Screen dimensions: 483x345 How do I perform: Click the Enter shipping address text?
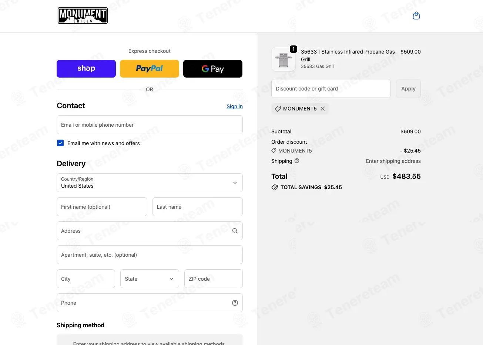coord(393,161)
